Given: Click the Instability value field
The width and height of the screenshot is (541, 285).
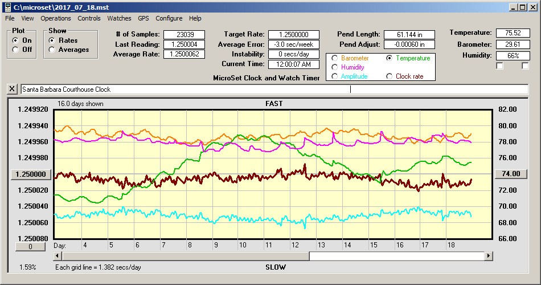Looking at the screenshot, I should [x=294, y=54].
